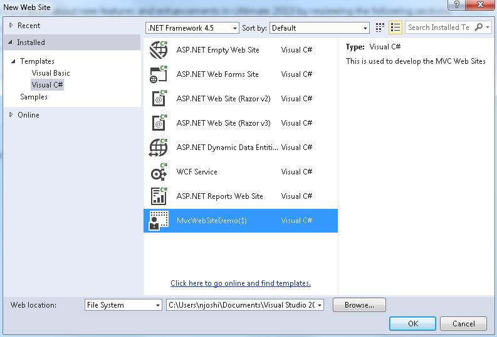The width and height of the screenshot is (497, 337).
Task: Click Visual C# language of WCF Service row
Action: (x=296, y=172)
